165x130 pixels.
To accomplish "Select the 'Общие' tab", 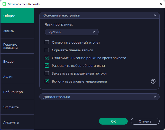I will pyautogui.click(x=17, y=16).
